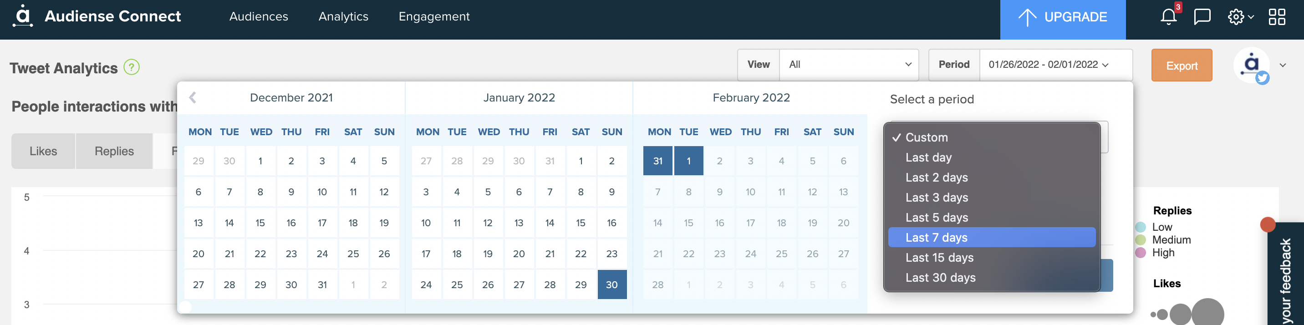Open the chat messages icon
Viewport: 1304px width, 325px height.
1202,17
